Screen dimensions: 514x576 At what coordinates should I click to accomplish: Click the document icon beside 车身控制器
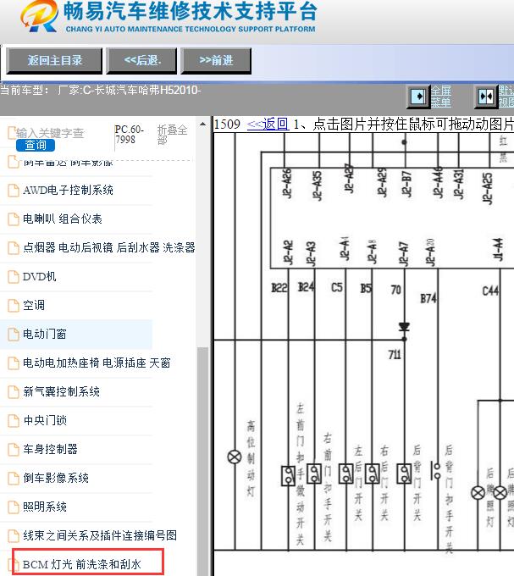point(14,449)
